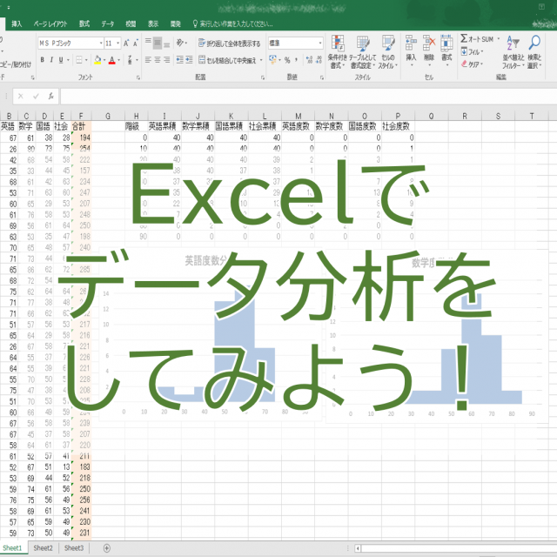Toggle center horizontal alignment
Screen dimensions: 557x557
[x=158, y=60]
